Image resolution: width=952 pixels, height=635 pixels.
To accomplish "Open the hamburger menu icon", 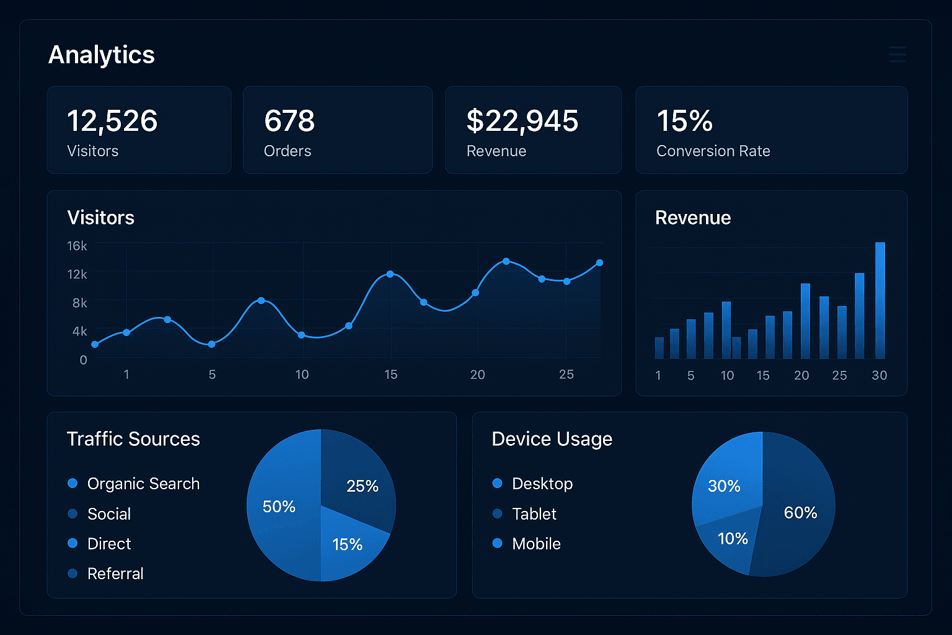I will point(897,55).
